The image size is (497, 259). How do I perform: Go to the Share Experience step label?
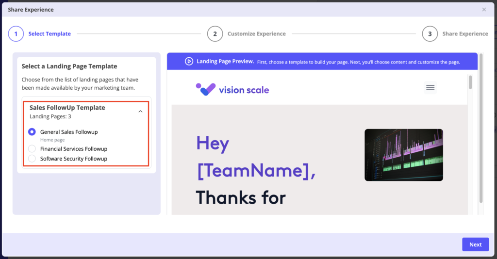[x=465, y=34]
